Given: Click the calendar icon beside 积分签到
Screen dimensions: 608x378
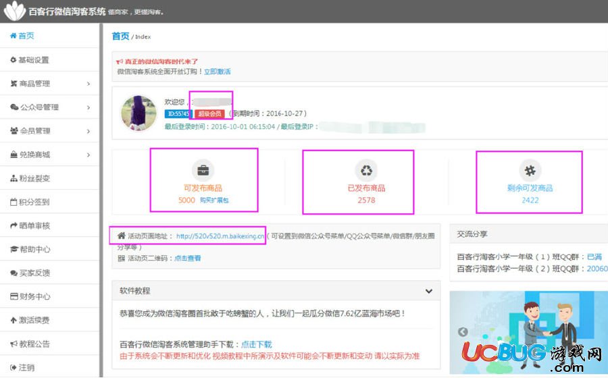Looking at the screenshot, I should point(14,202).
